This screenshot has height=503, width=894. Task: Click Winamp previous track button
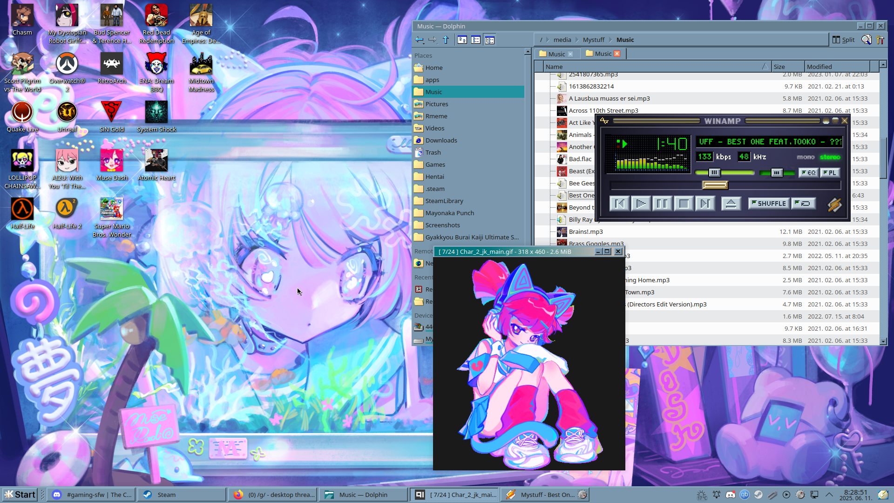click(619, 204)
